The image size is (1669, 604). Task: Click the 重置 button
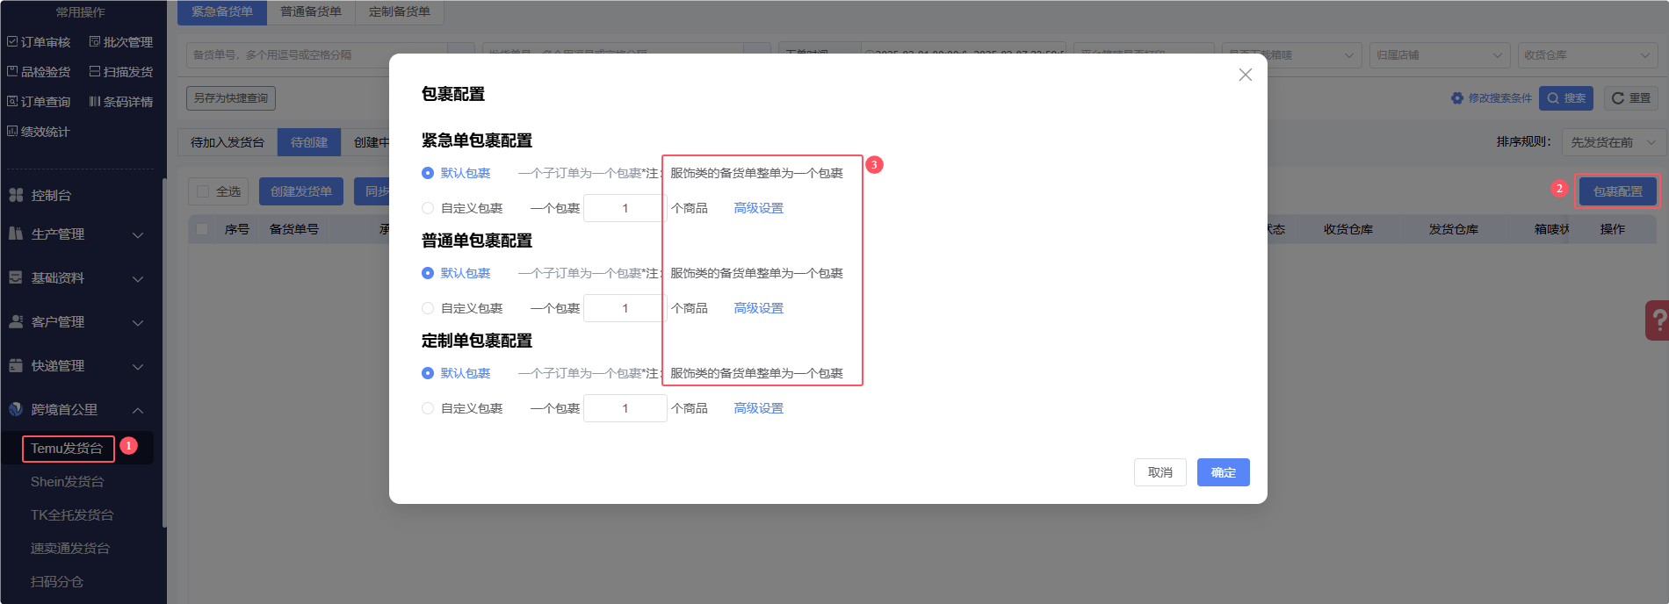1631,98
